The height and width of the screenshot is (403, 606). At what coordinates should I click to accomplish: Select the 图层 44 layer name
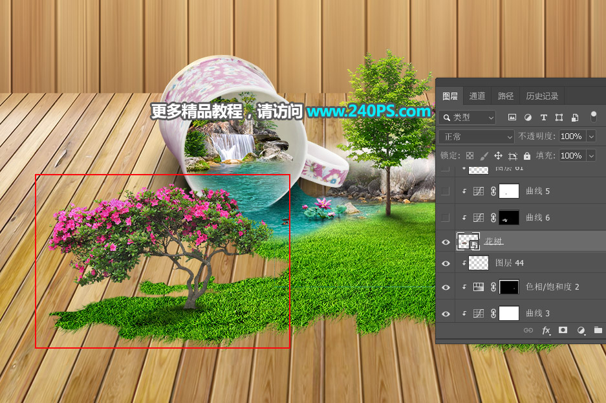[x=510, y=263]
